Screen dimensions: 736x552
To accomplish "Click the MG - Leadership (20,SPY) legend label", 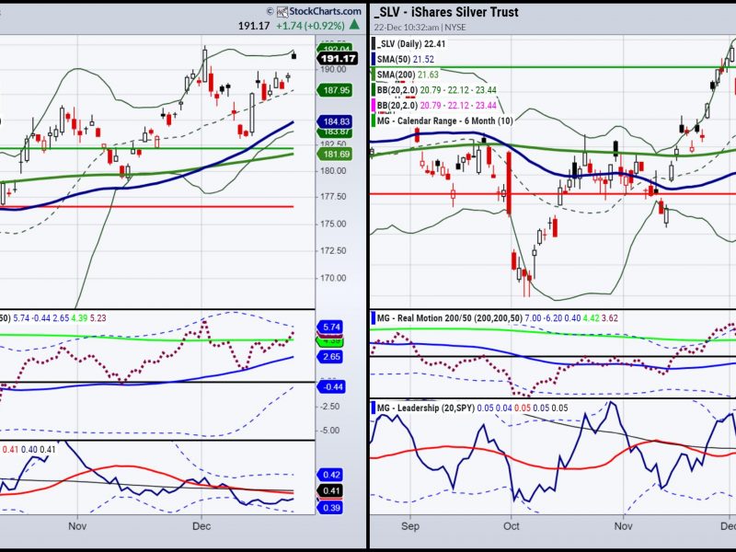I will [x=426, y=408].
